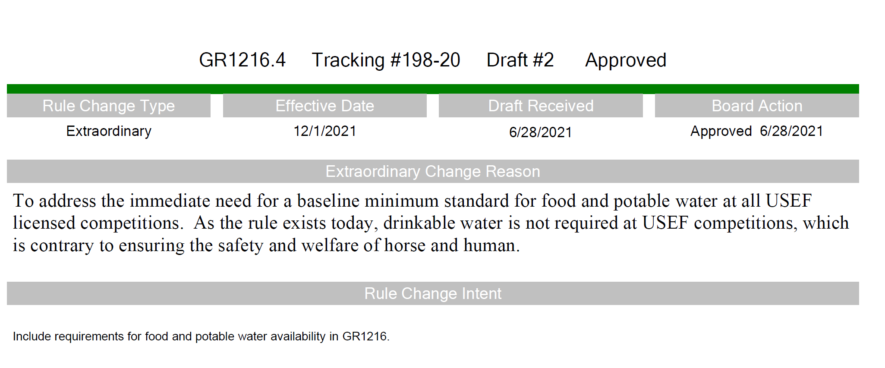Click the line 'is contrary to ensuring the safety'

coord(266,245)
